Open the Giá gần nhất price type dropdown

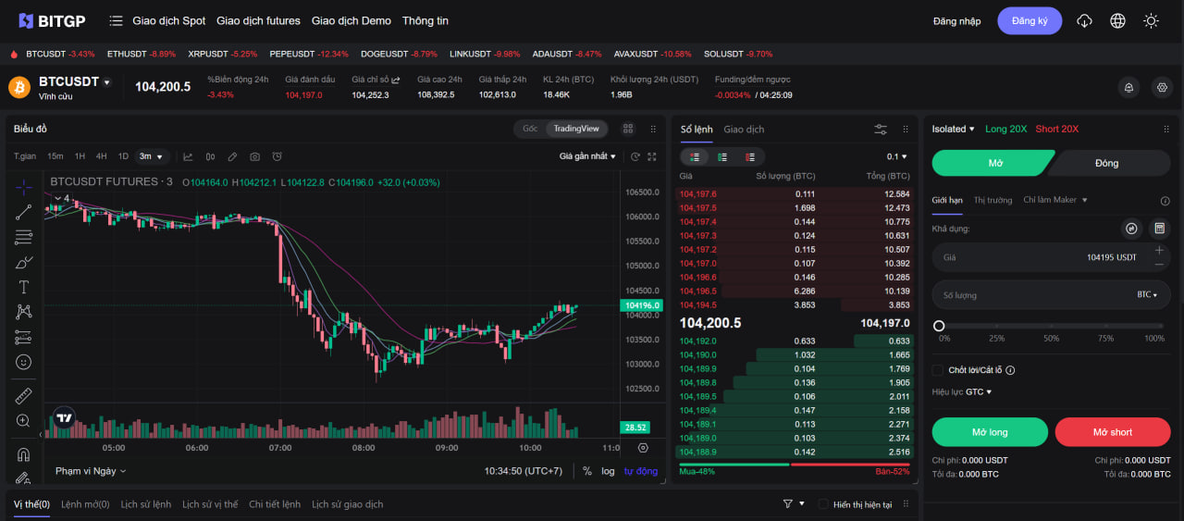[587, 156]
